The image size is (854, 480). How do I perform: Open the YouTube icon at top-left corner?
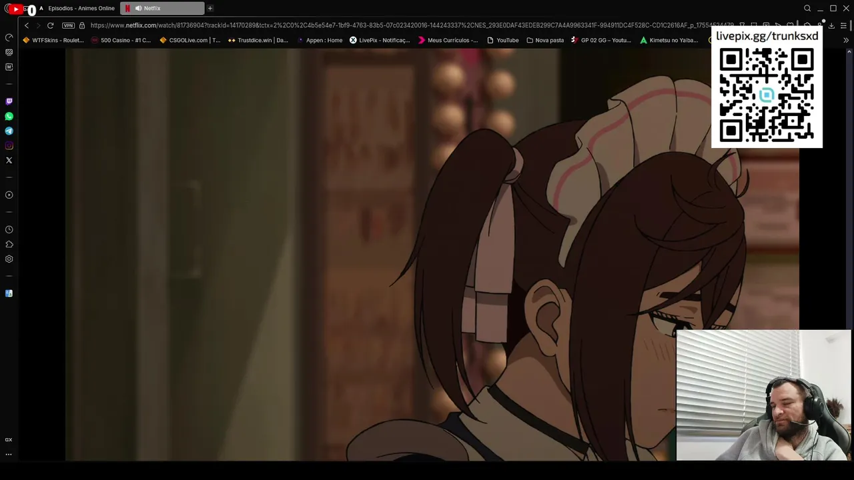(x=16, y=9)
